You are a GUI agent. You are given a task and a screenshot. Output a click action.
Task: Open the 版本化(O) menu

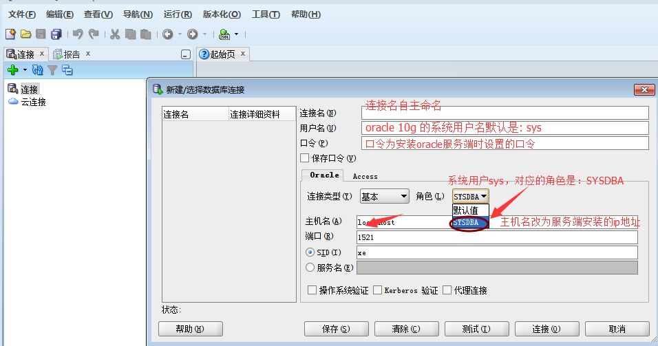coord(222,14)
